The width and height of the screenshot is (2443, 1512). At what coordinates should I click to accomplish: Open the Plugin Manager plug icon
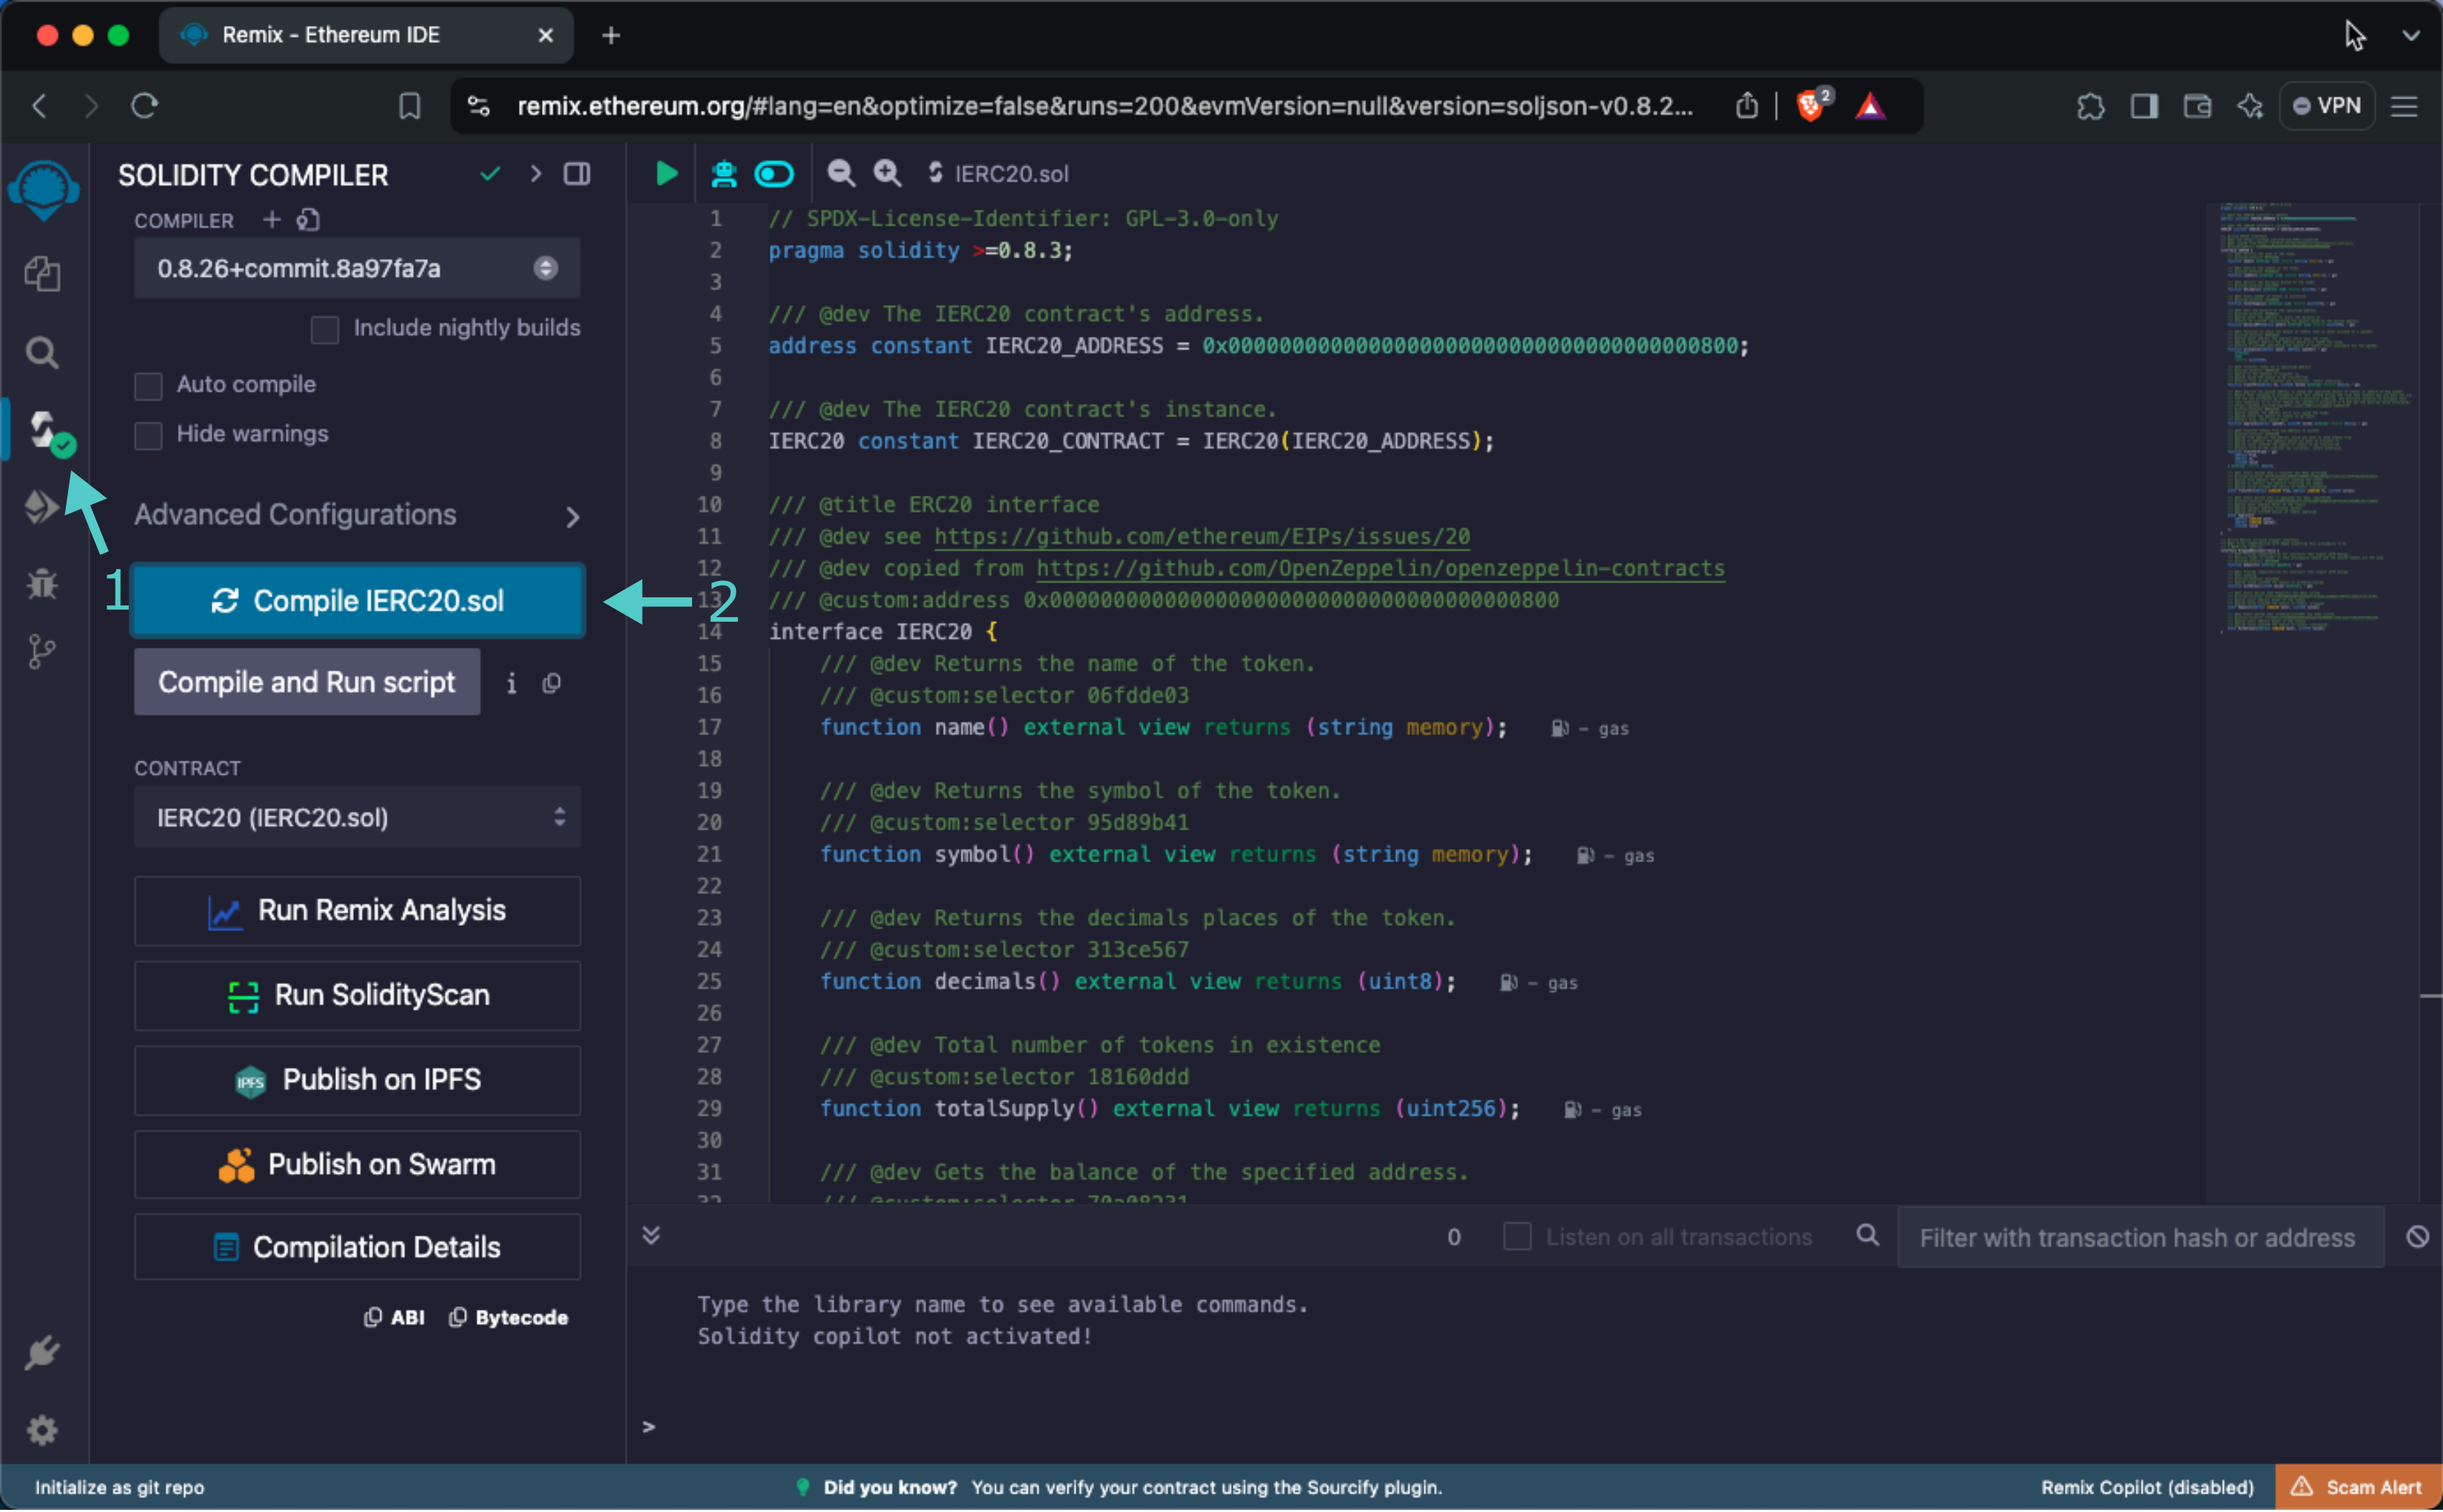click(x=42, y=1354)
